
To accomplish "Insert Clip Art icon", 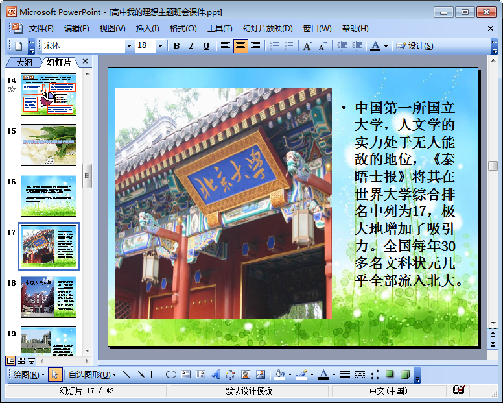I will 246,374.
